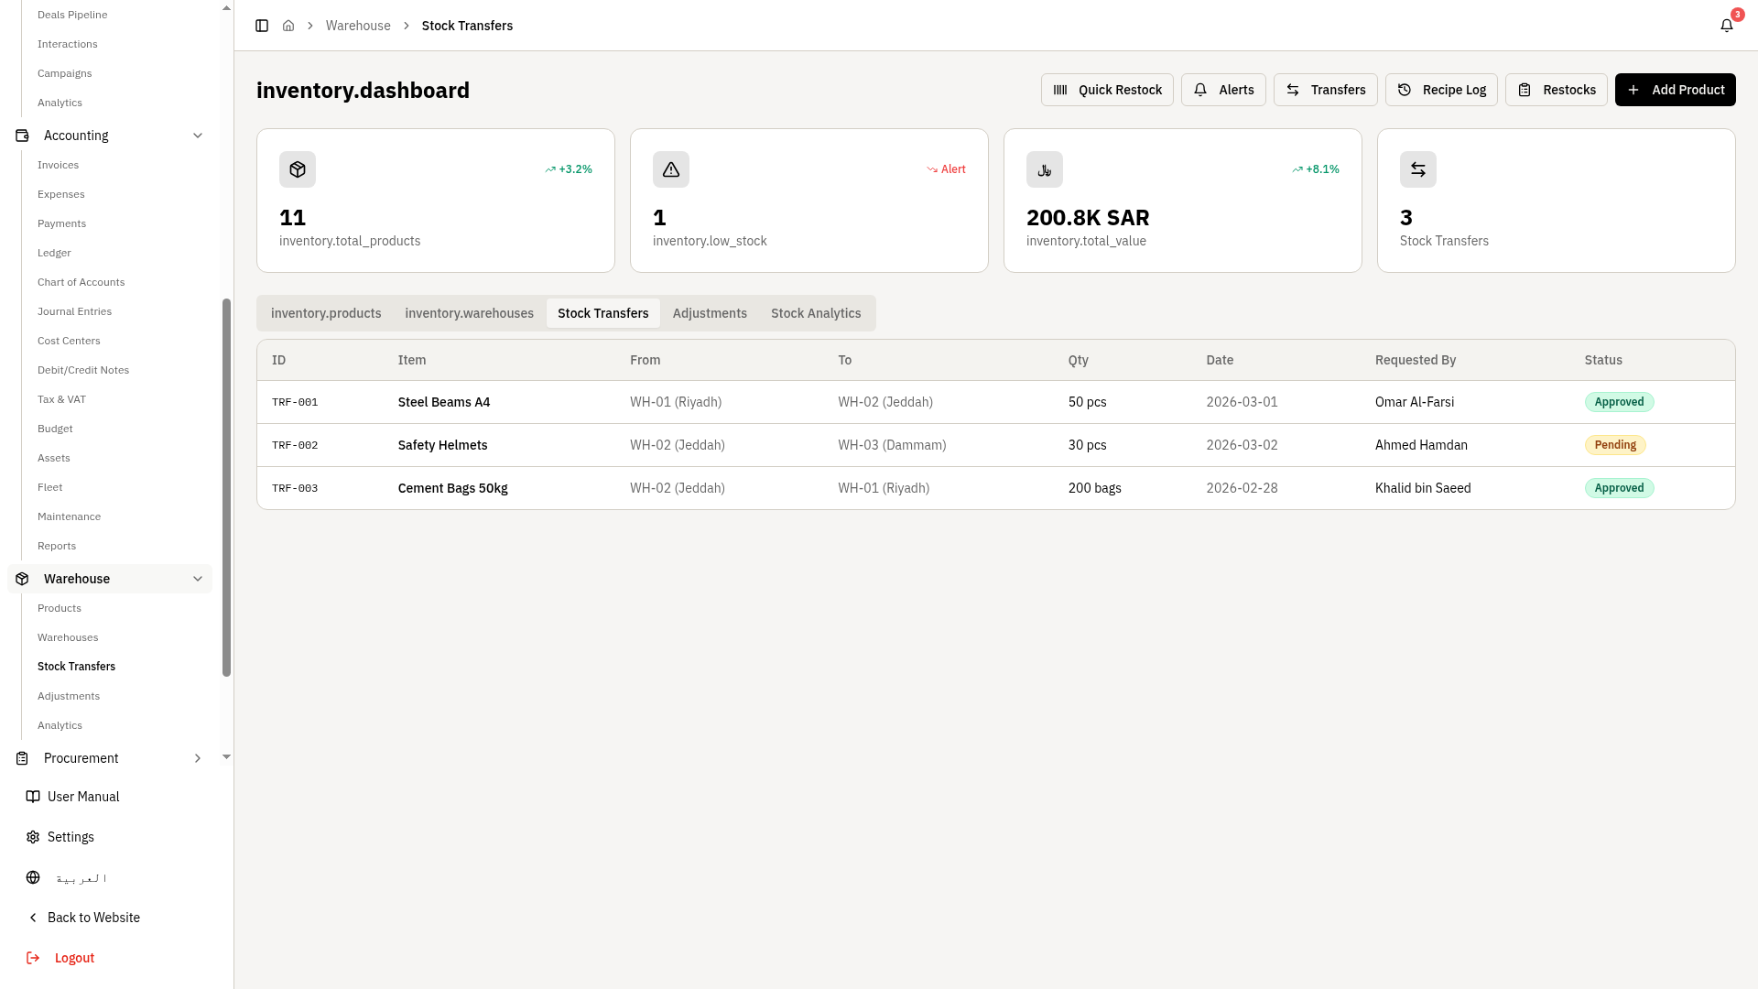
Task: Switch to the Adjustments tab
Action: (x=710, y=313)
